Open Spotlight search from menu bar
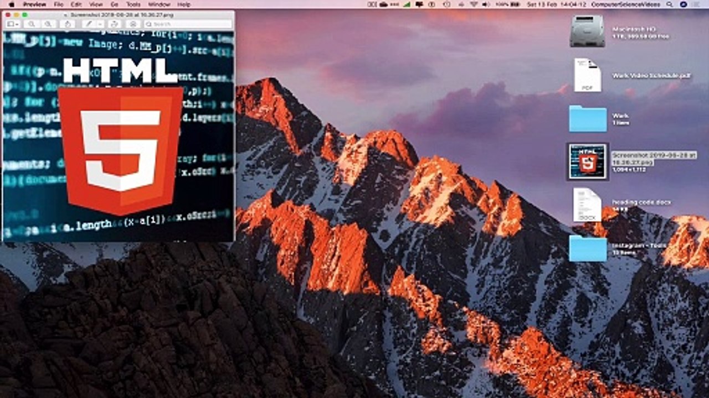709x398 pixels. [x=670, y=4]
